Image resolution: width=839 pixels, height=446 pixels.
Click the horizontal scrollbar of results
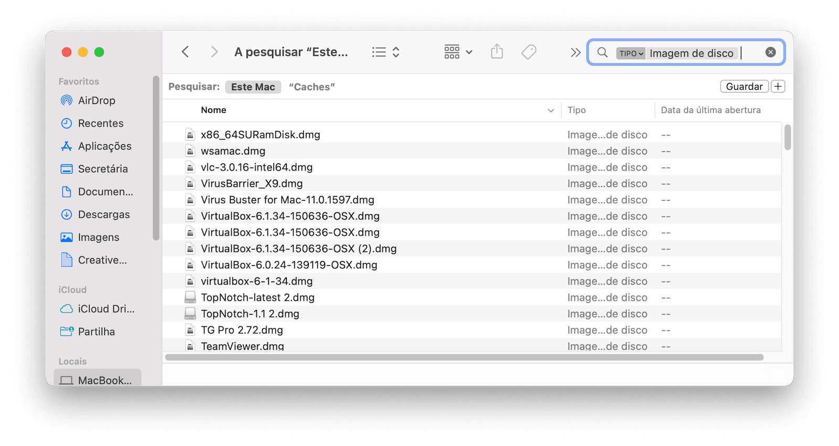point(464,357)
